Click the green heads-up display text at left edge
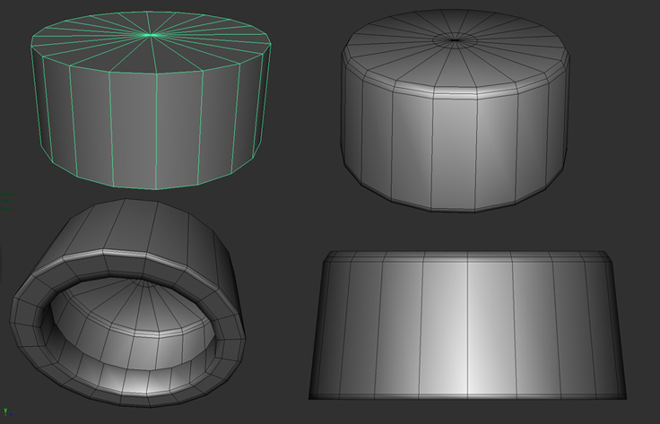660x424 pixels. (5, 202)
